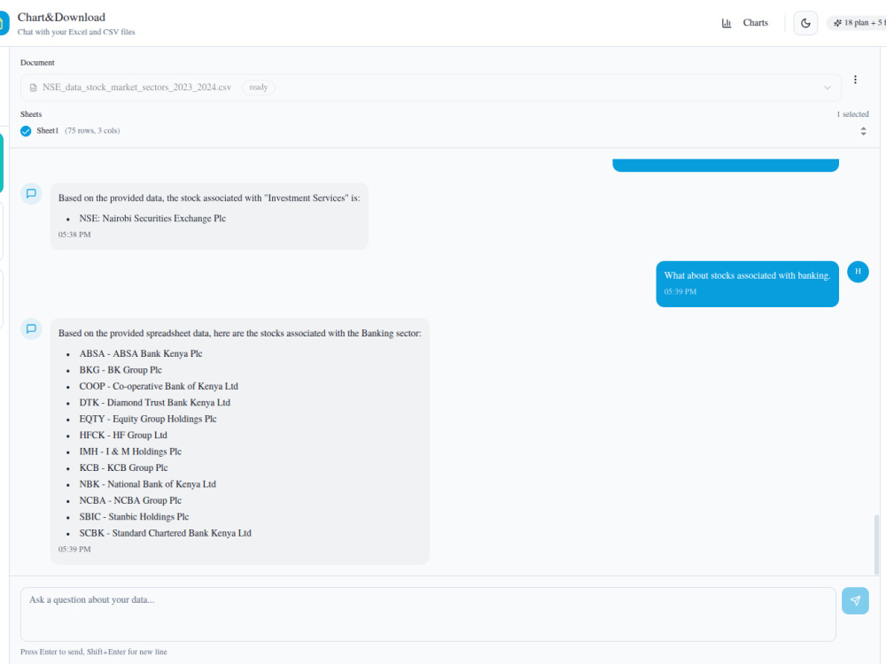Screen dimensions: 886x664
Task: Uncheck the Sheet1 checkbox
Action: click(x=26, y=131)
